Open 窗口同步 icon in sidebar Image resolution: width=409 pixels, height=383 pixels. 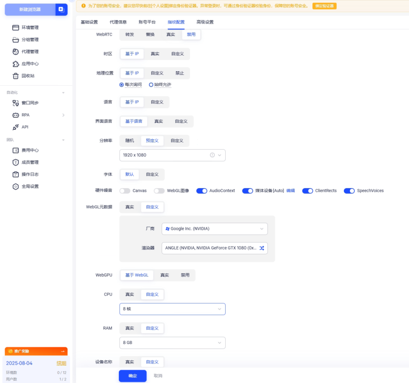(16, 103)
